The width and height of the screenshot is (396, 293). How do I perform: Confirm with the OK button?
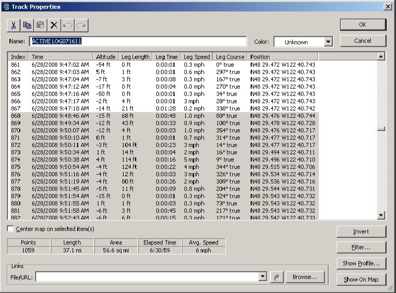363,25
